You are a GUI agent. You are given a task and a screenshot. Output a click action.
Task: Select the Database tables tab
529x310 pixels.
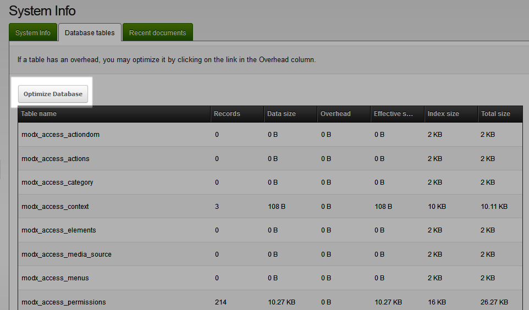(90, 33)
